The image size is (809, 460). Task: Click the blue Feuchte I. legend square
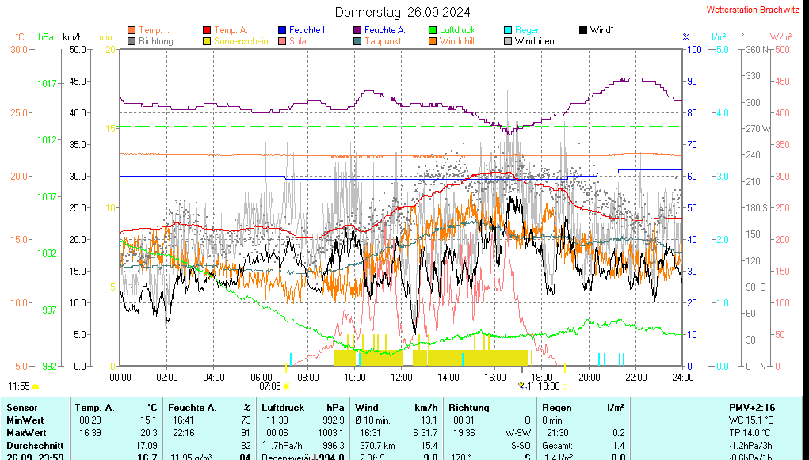point(282,30)
